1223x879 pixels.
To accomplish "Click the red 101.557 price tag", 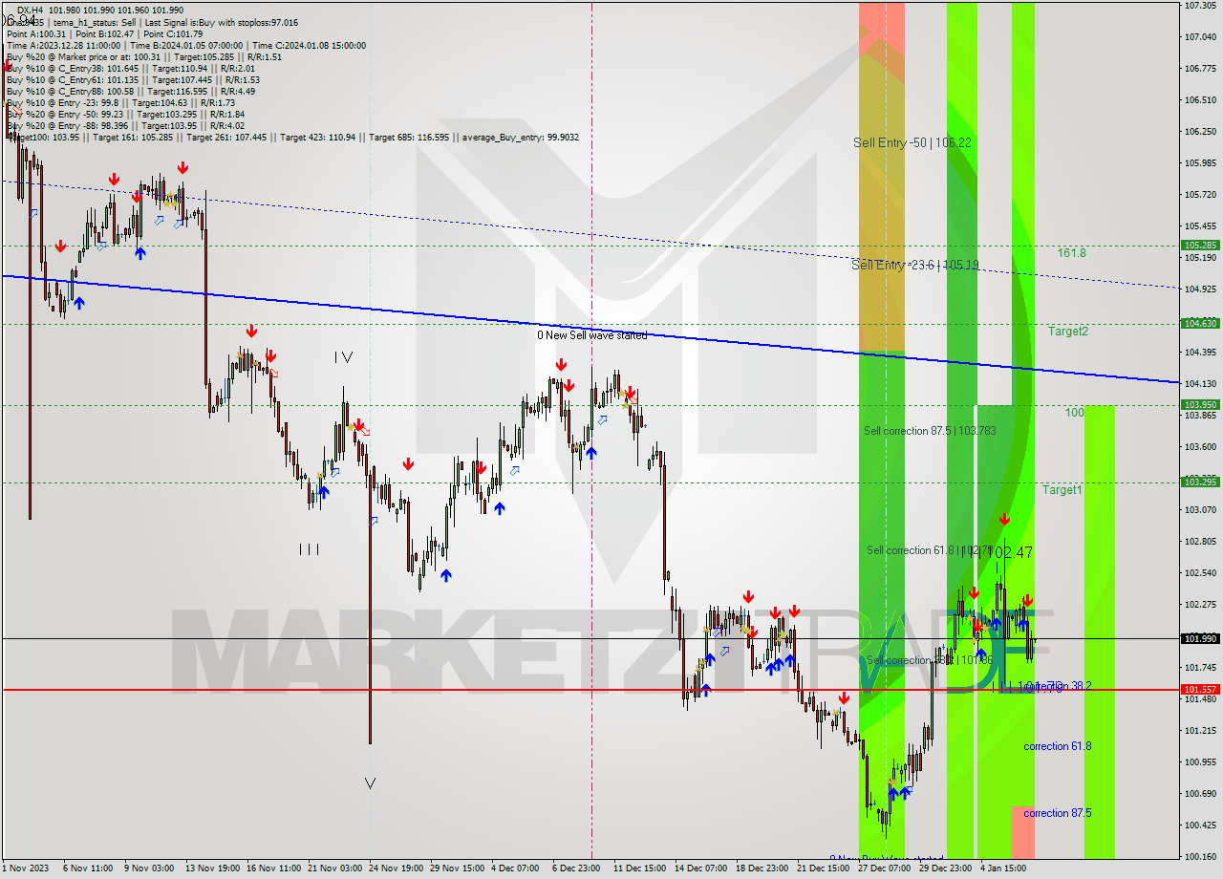I will pos(1200,689).
